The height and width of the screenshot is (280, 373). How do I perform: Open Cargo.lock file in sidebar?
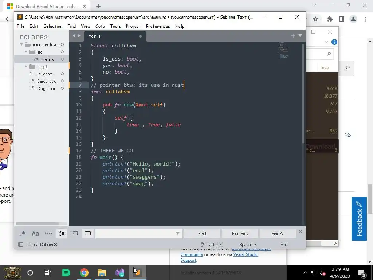click(46, 81)
